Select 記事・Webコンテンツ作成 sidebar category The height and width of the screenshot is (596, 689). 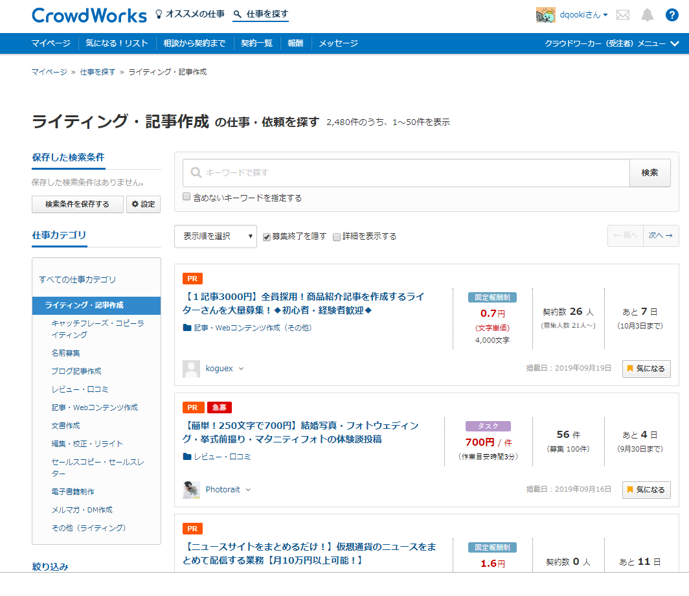tap(95, 407)
